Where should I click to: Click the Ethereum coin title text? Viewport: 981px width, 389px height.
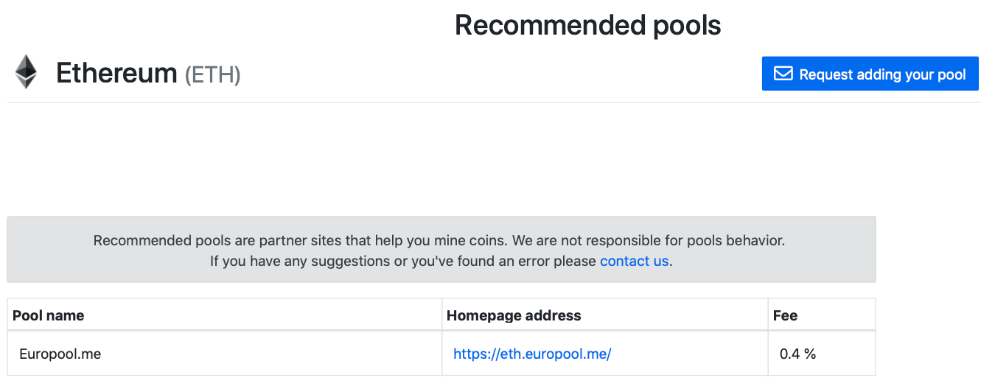(x=116, y=74)
